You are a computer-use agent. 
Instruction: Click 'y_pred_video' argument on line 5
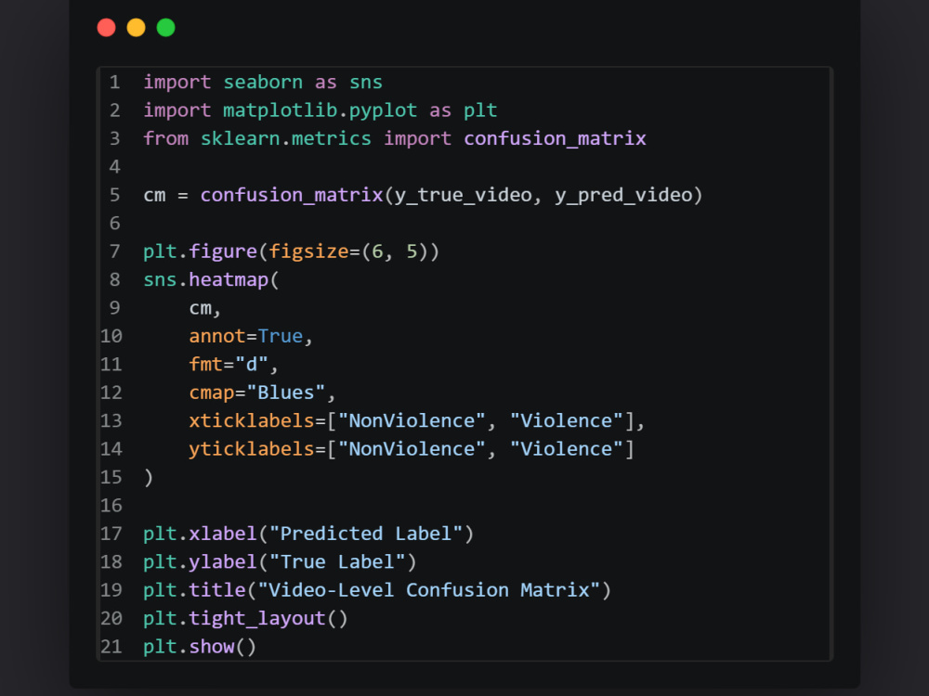pos(623,195)
